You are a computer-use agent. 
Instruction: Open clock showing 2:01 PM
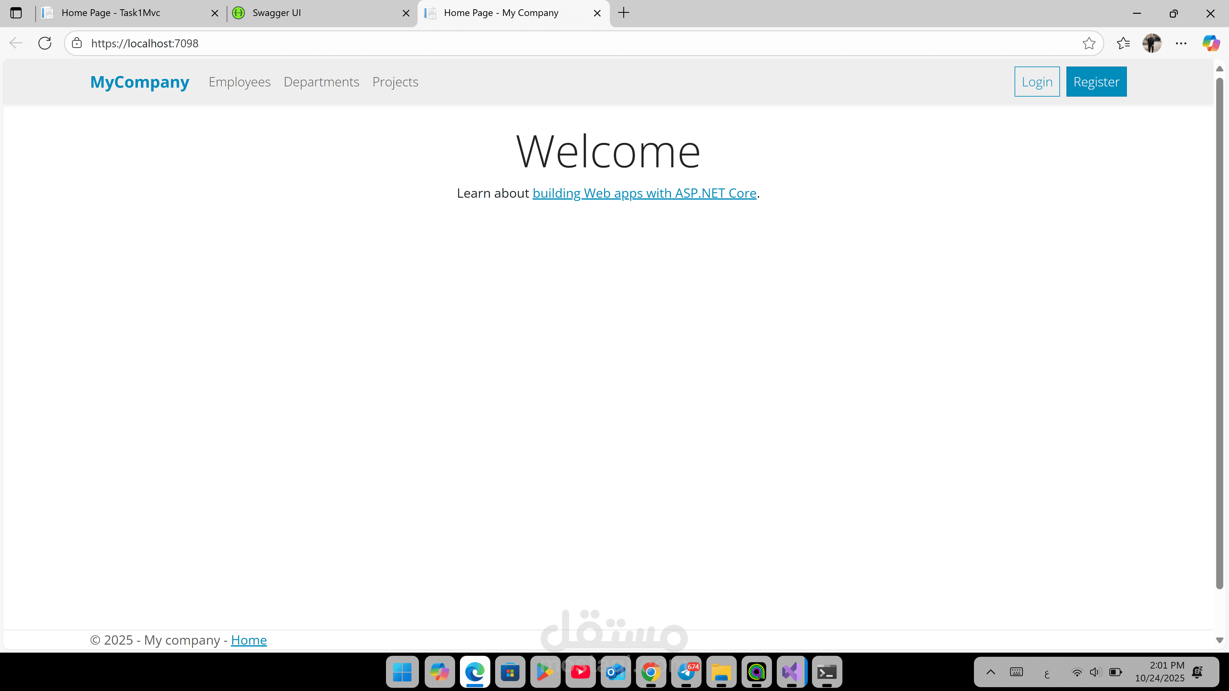click(1159, 671)
